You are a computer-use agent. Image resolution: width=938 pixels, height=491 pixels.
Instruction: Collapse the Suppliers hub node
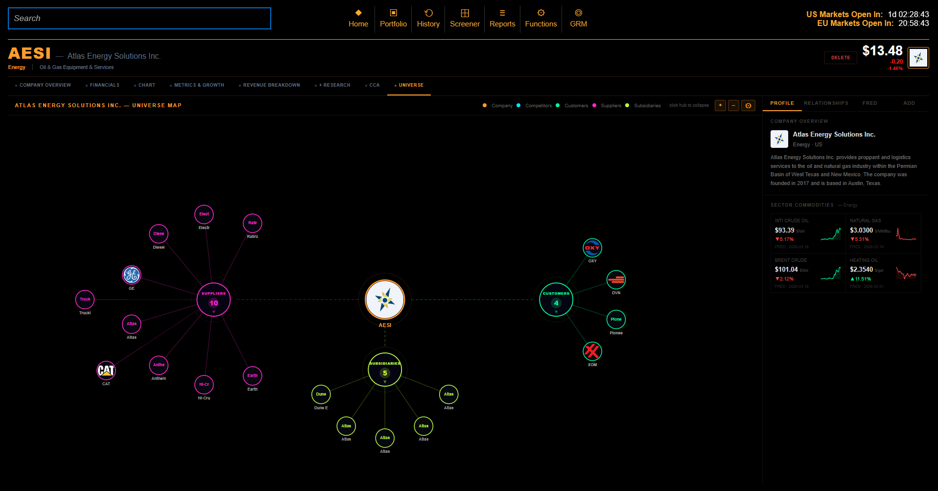(x=213, y=300)
